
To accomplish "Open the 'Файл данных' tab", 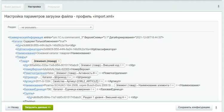I will tap(13, 7).
